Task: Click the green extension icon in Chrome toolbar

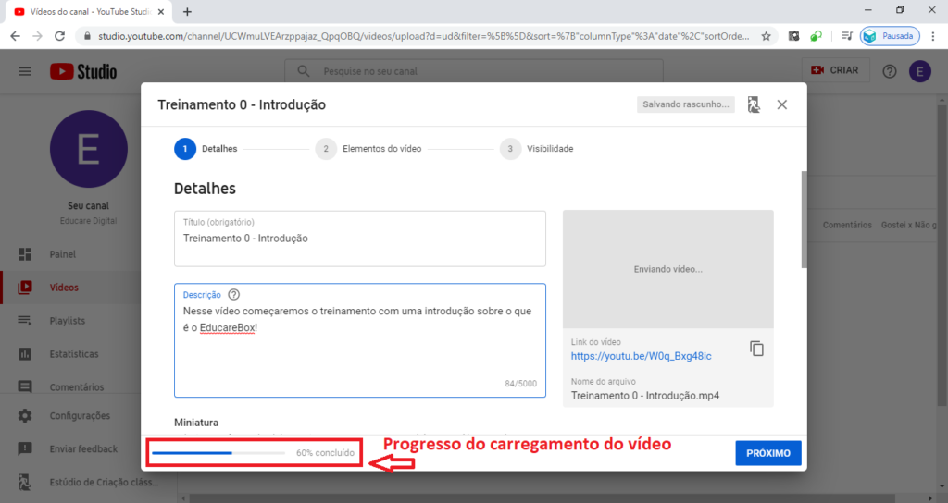Action: click(x=817, y=36)
